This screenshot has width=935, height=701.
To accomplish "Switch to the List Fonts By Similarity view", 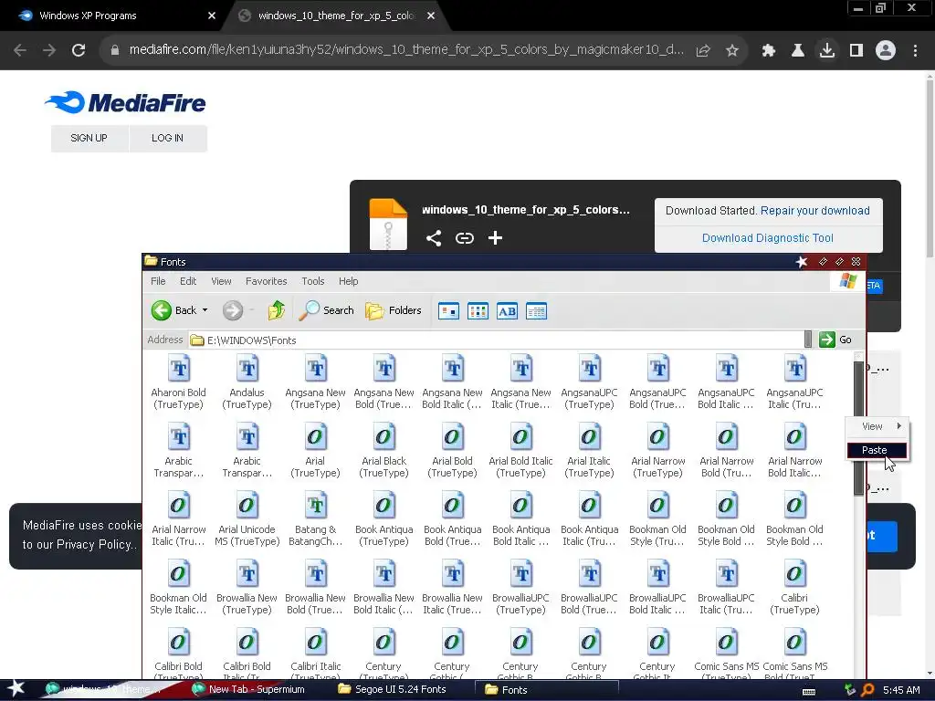I will coord(507,311).
